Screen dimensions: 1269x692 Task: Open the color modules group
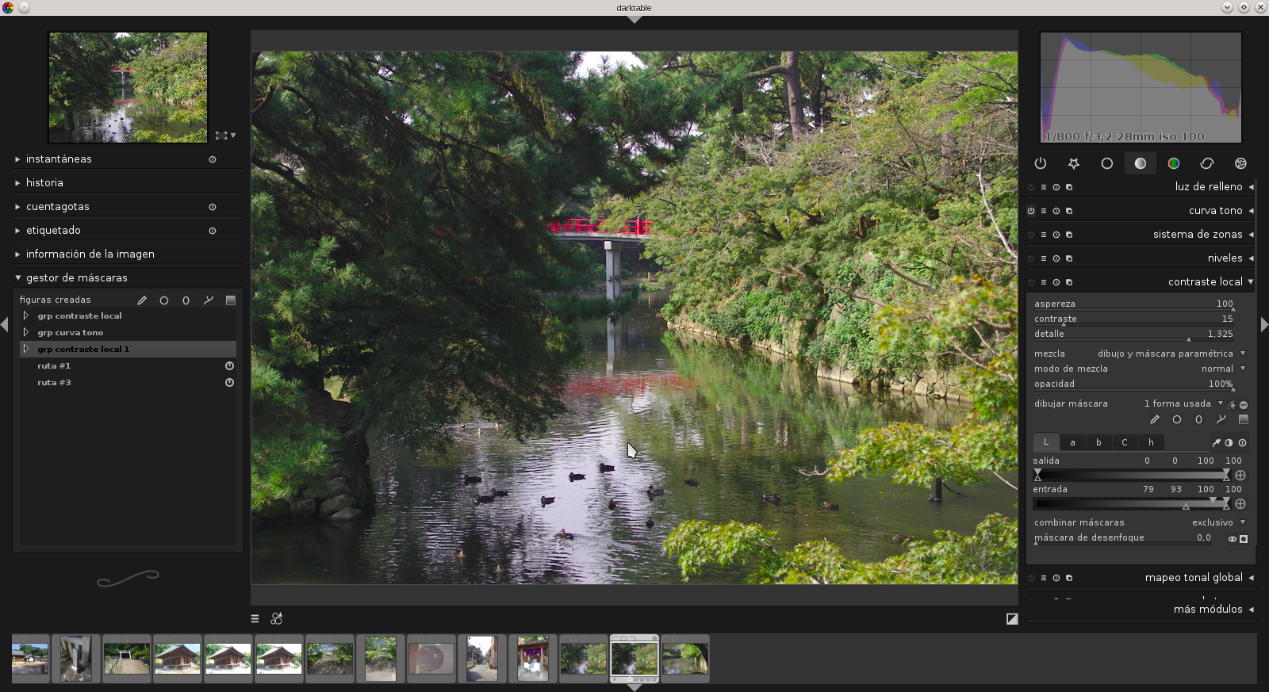pyautogui.click(x=1174, y=163)
